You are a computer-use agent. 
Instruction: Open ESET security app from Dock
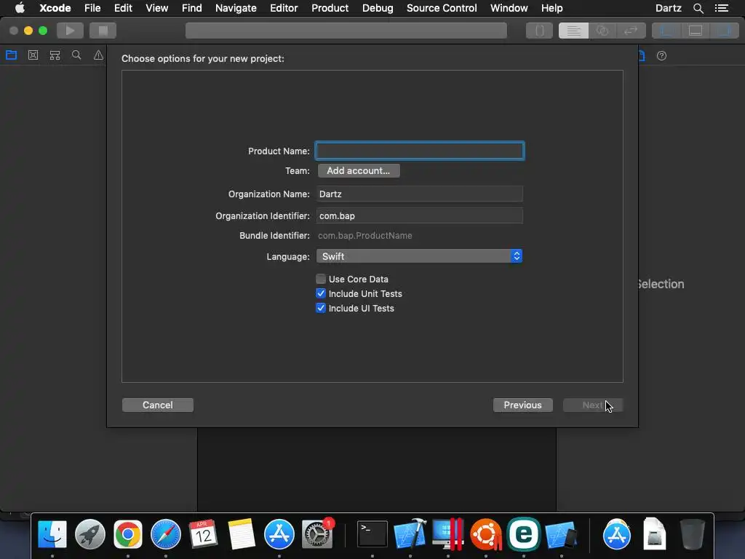[524, 534]
